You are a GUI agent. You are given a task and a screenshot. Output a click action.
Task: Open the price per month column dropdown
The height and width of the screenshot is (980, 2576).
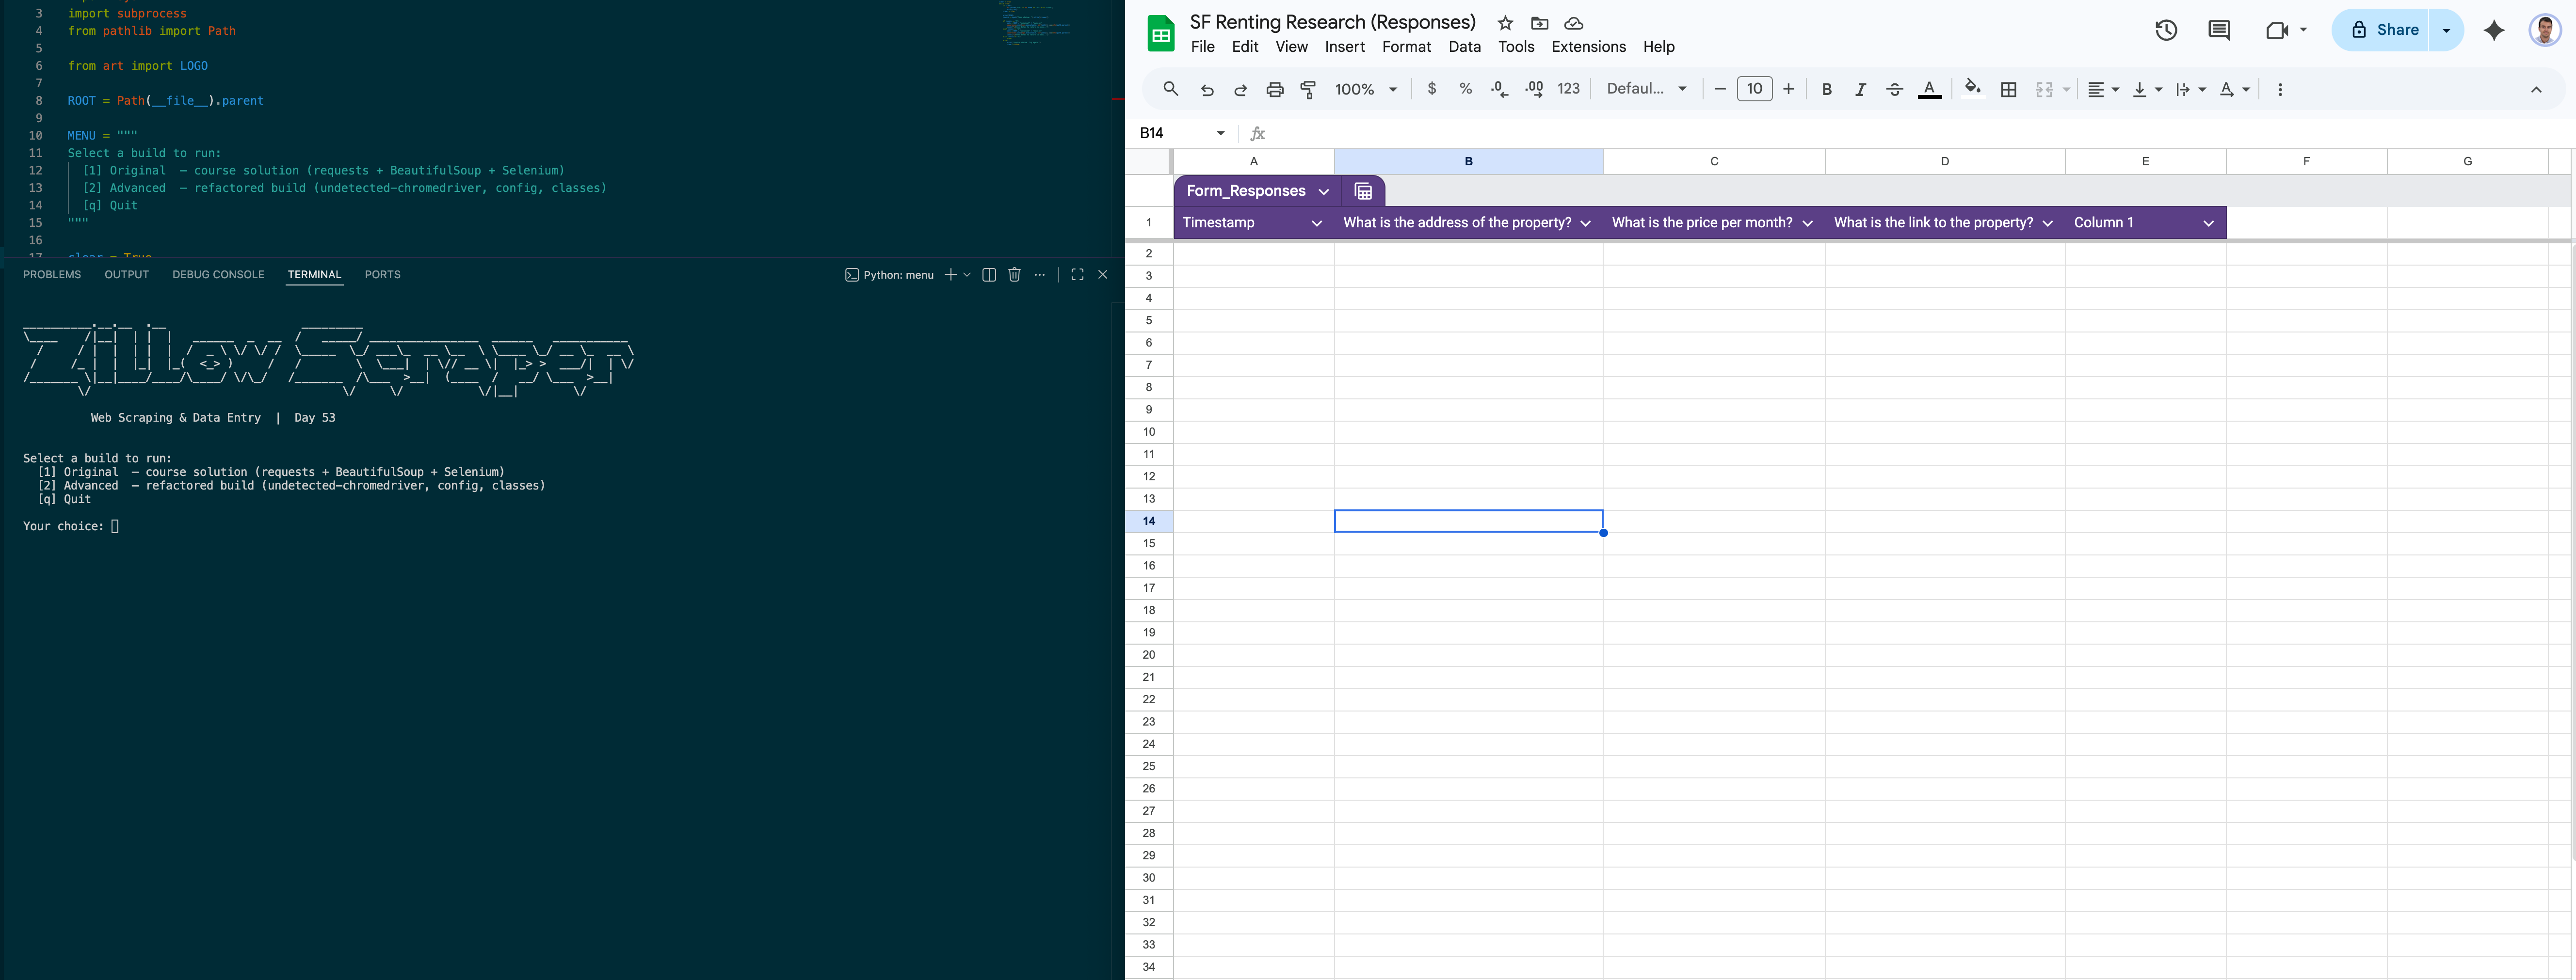(1807, 223)
